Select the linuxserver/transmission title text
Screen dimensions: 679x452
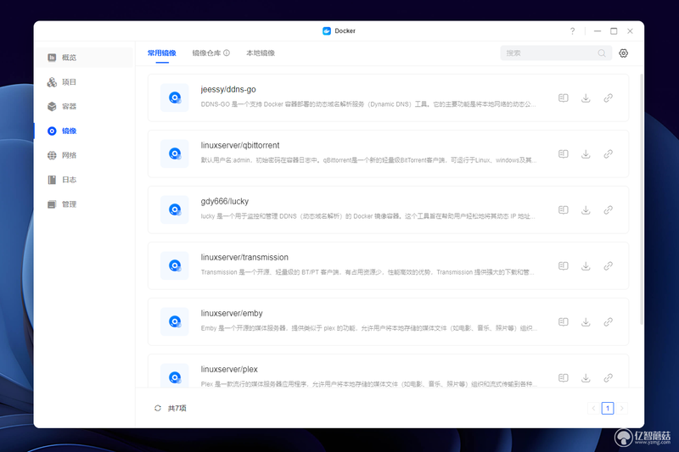click(244, 257)
